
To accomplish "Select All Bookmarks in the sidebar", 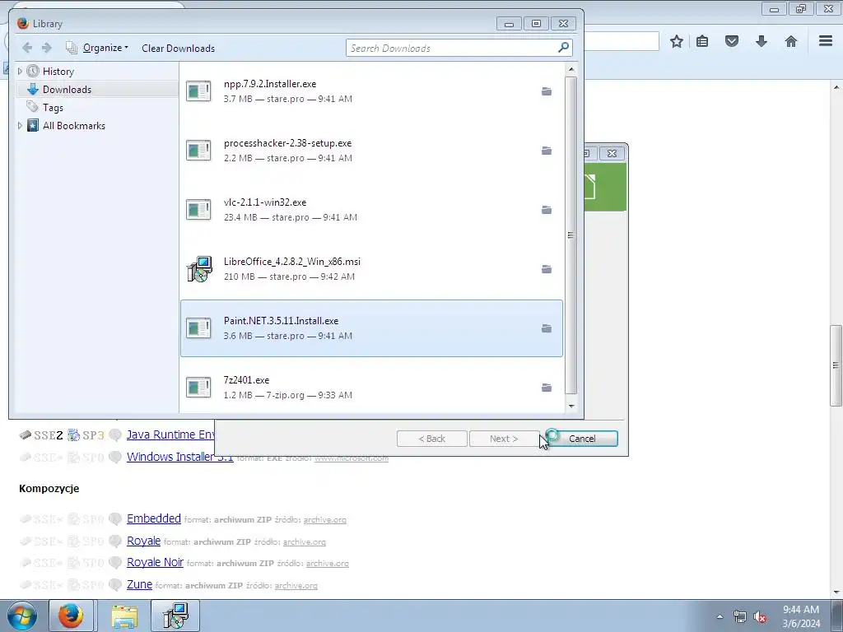I will point(73,125).
